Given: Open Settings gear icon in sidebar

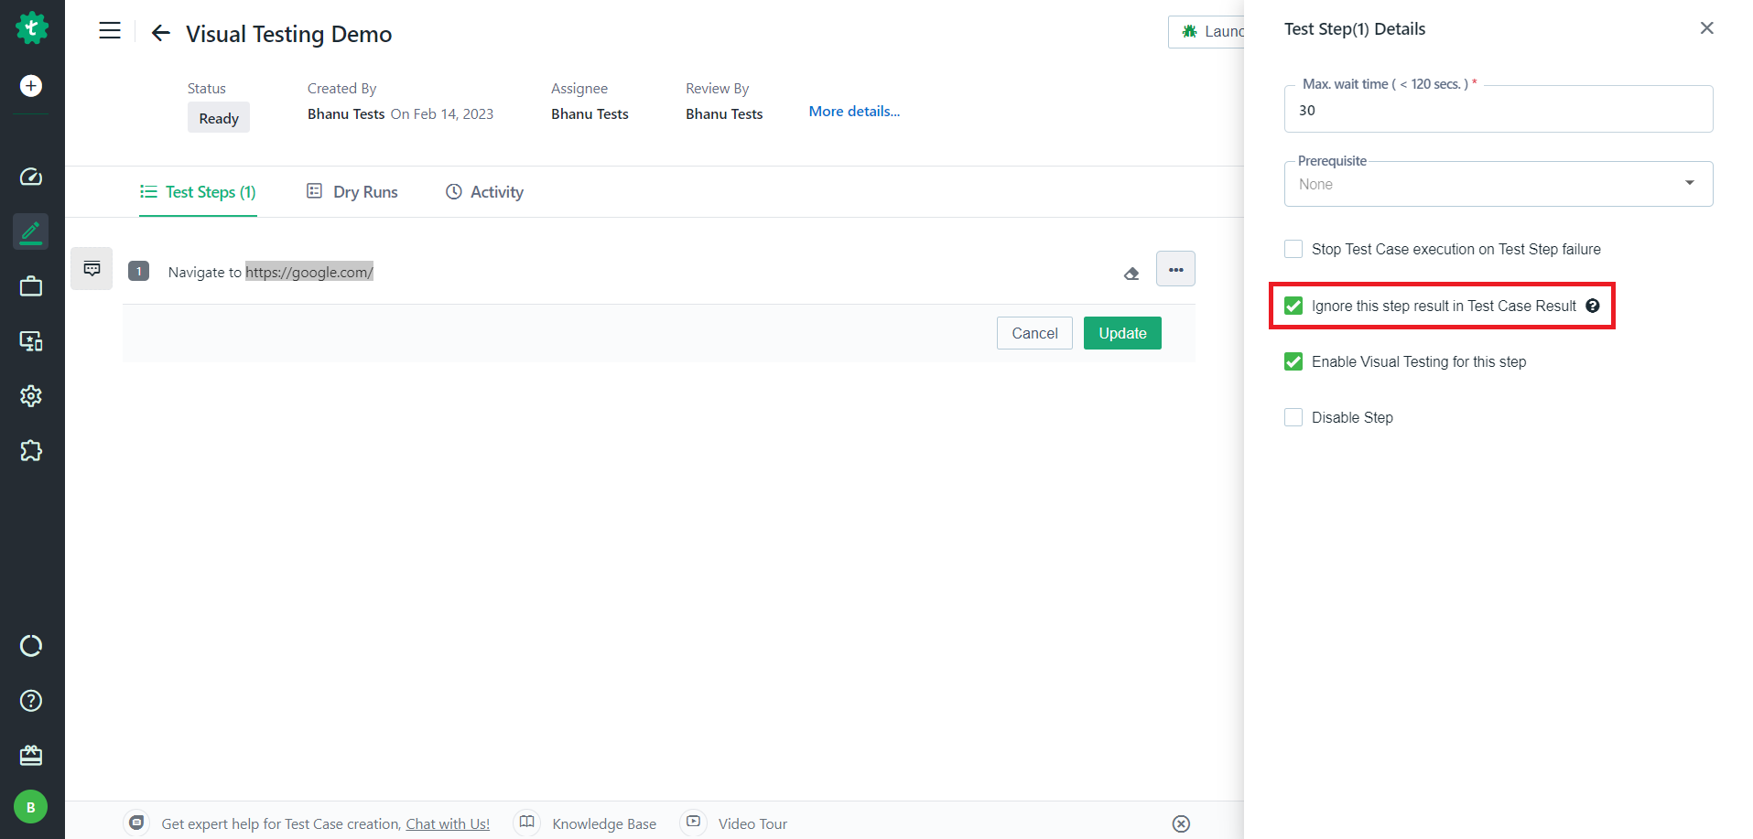Looking at the screenshot, I should [31, 396].
